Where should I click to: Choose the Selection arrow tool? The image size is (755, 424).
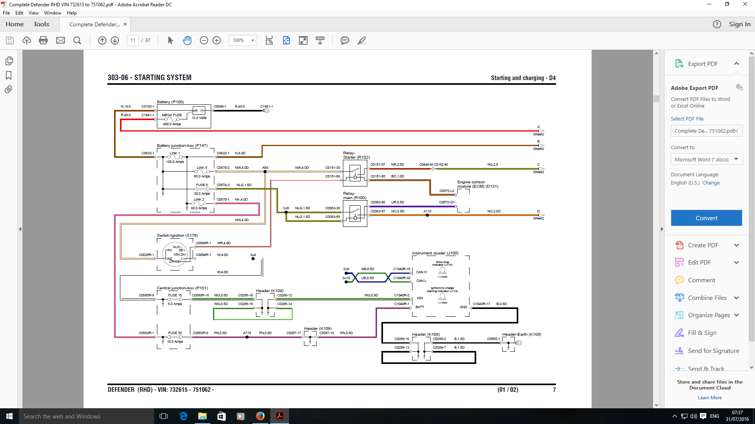coord(170,40)
